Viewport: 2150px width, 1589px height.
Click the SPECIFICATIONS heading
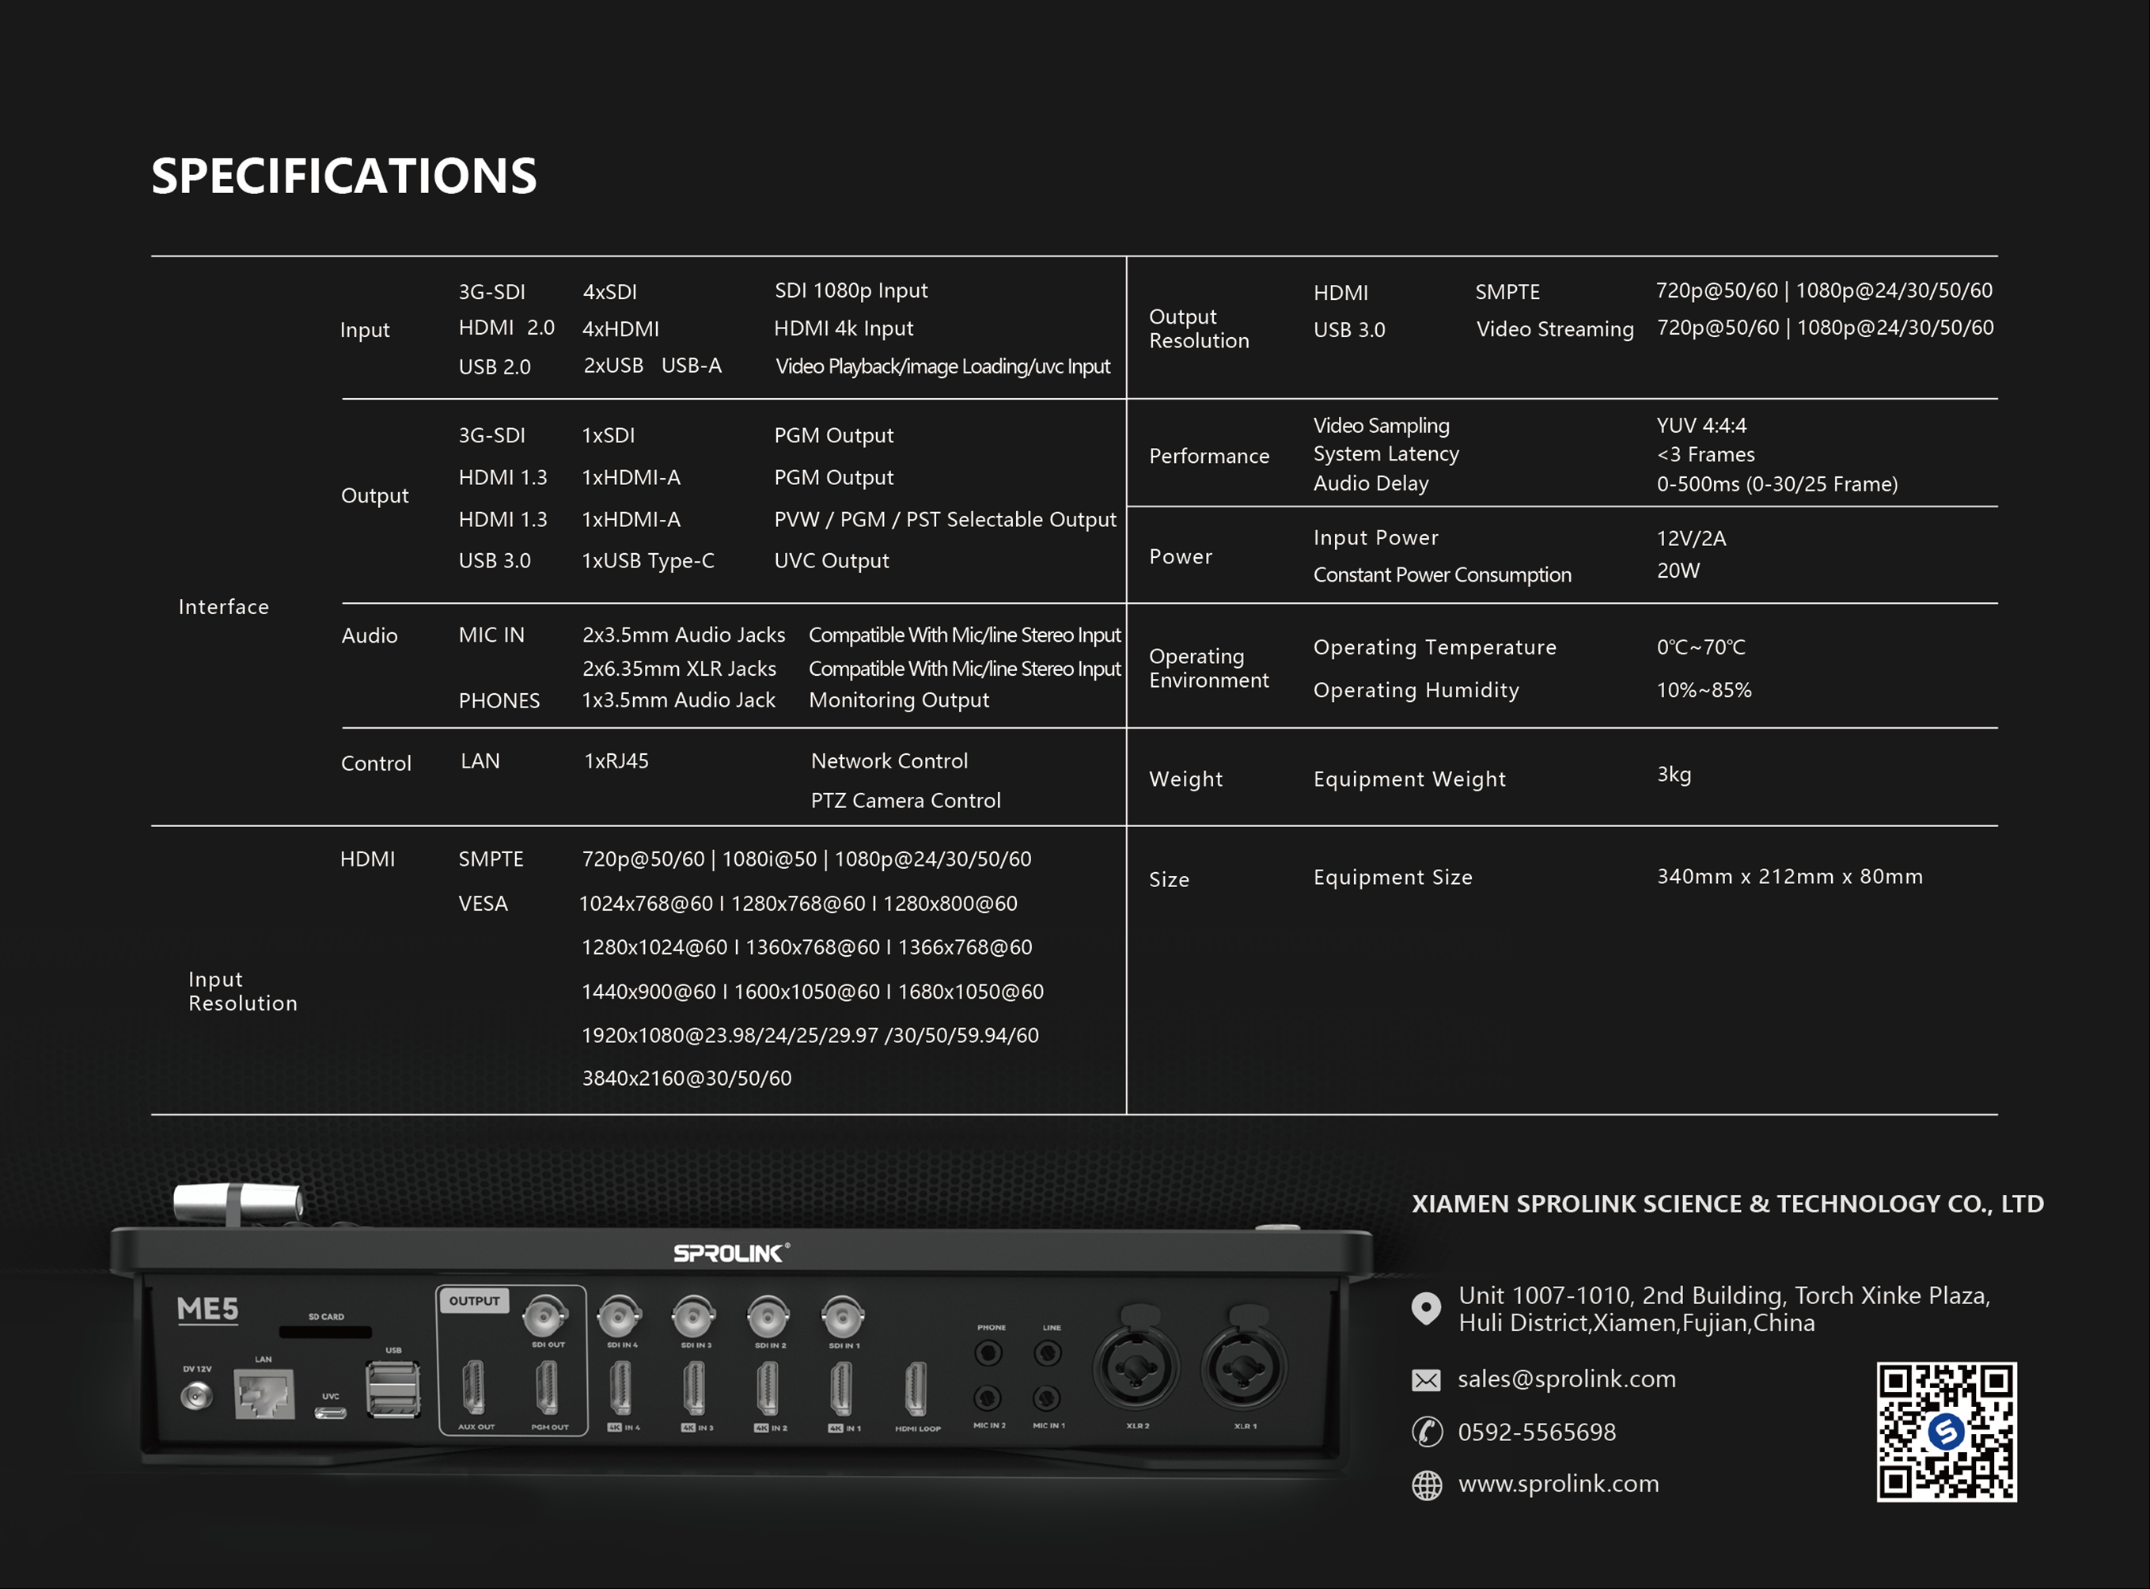[344, 176]
